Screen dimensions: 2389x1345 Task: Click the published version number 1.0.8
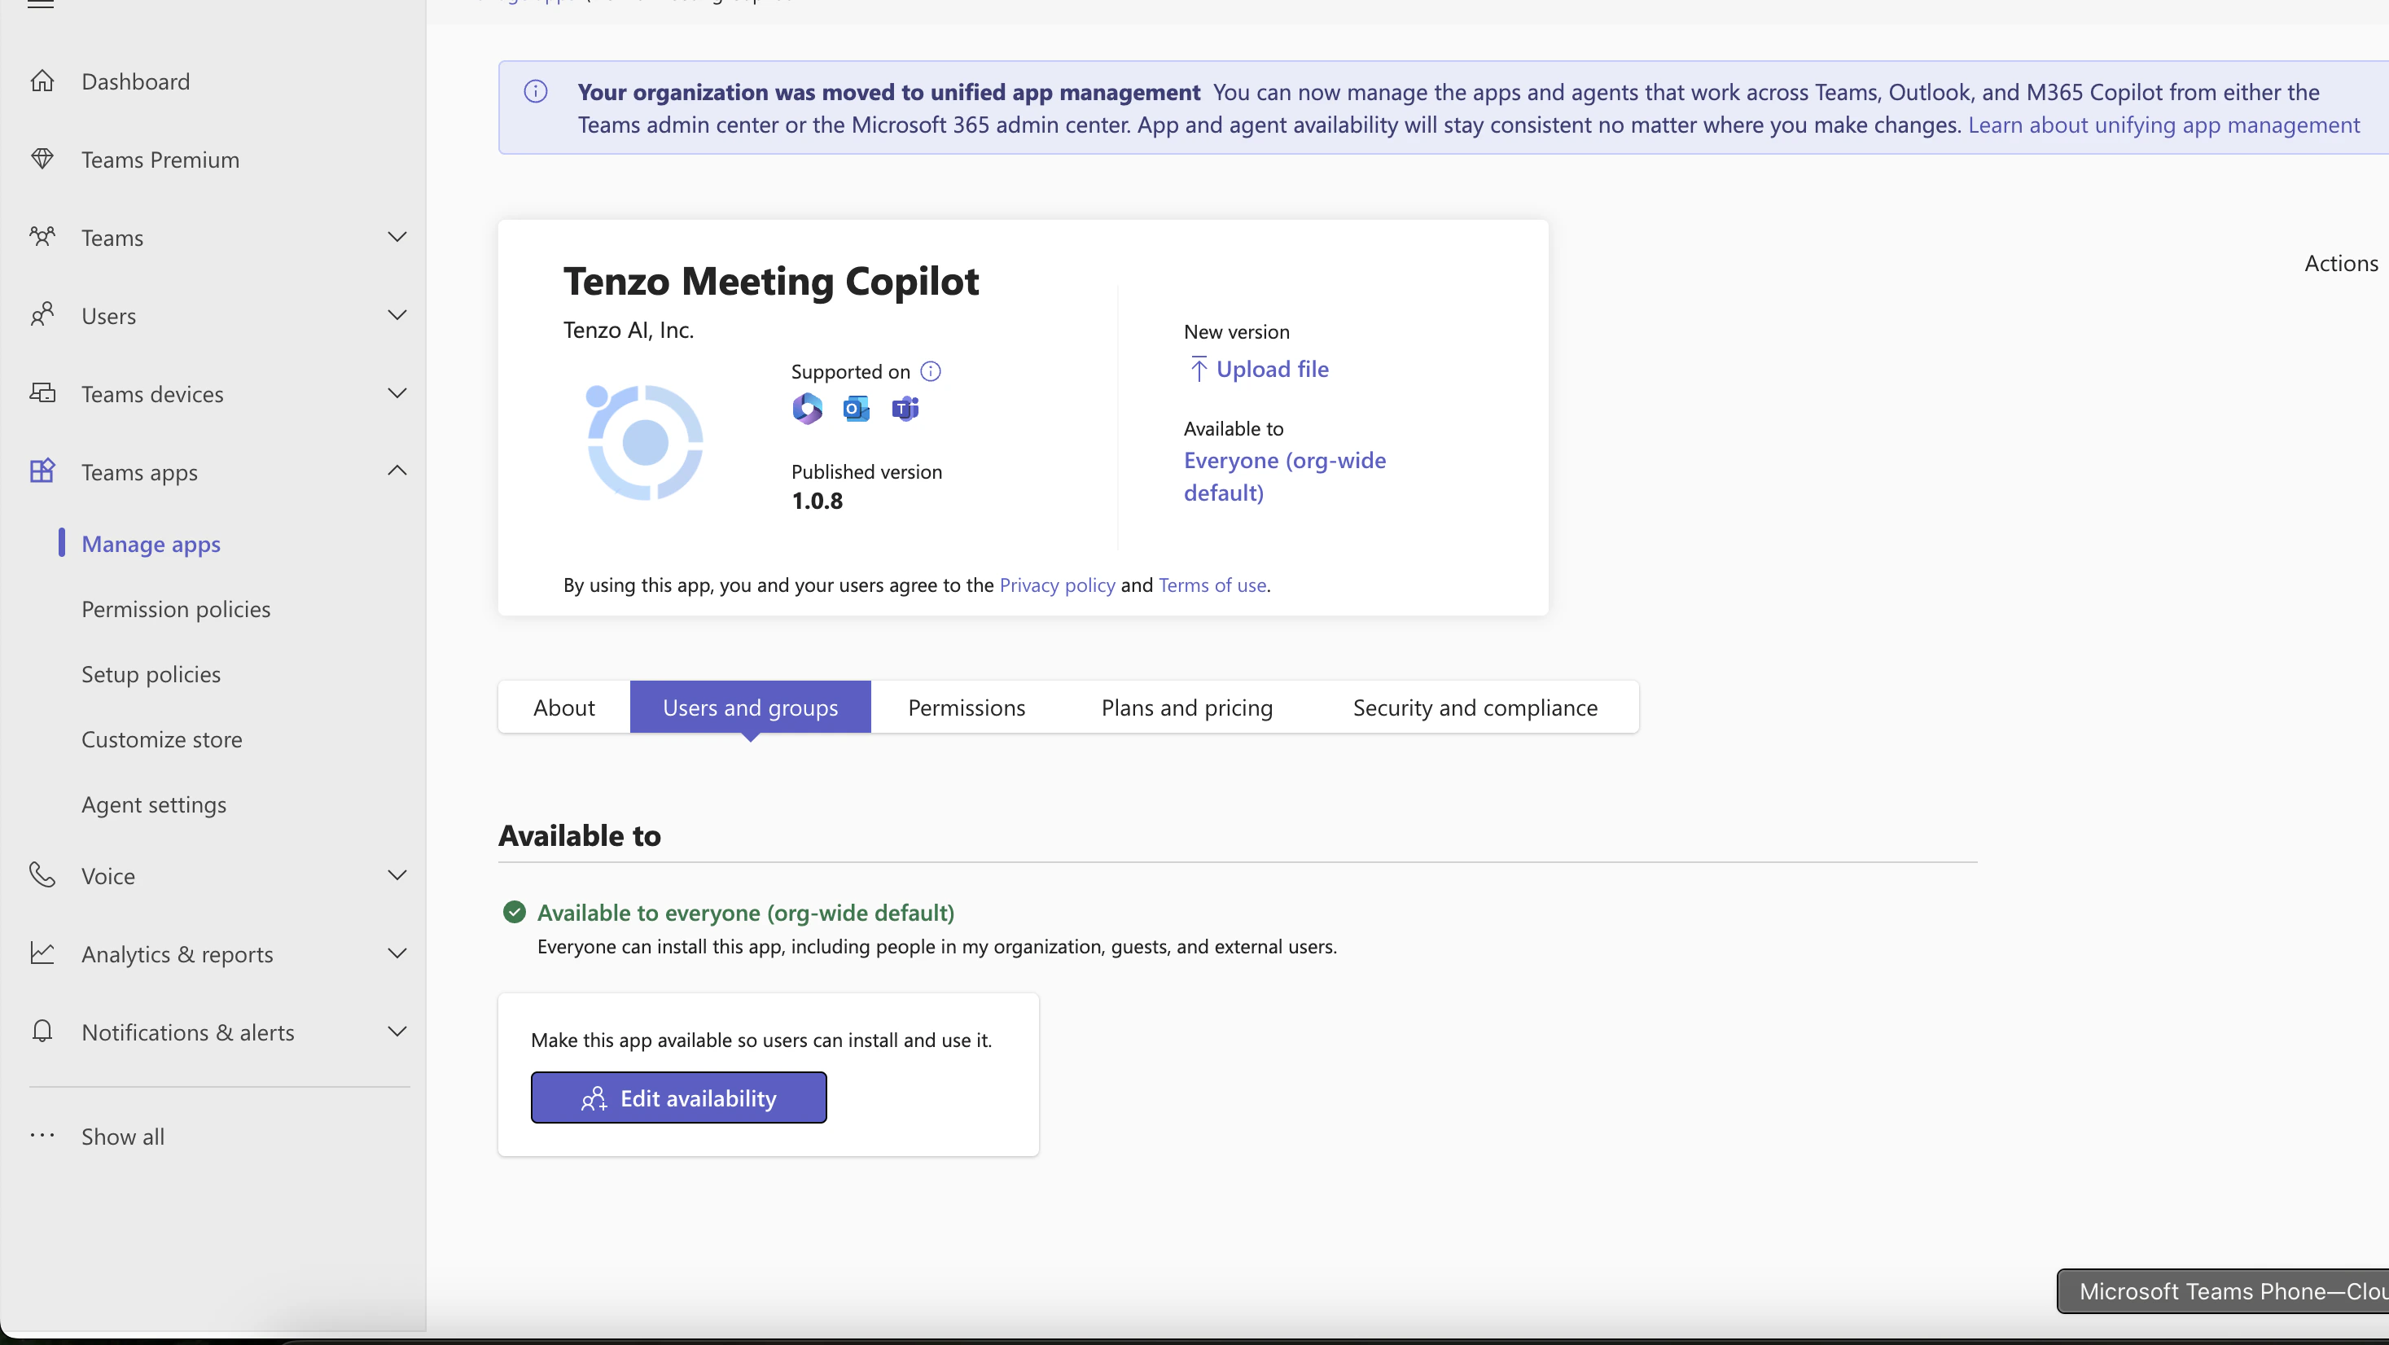[817, 502]
